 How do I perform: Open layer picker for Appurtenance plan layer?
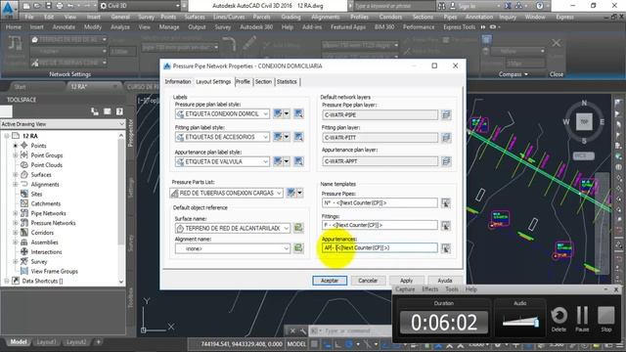tap(446, 161)
